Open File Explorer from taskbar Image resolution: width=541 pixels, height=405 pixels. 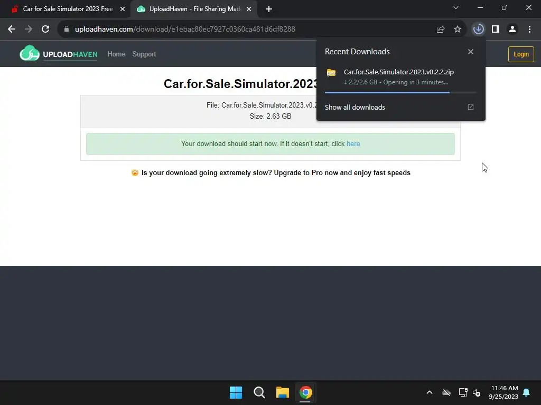coord(283,392)
